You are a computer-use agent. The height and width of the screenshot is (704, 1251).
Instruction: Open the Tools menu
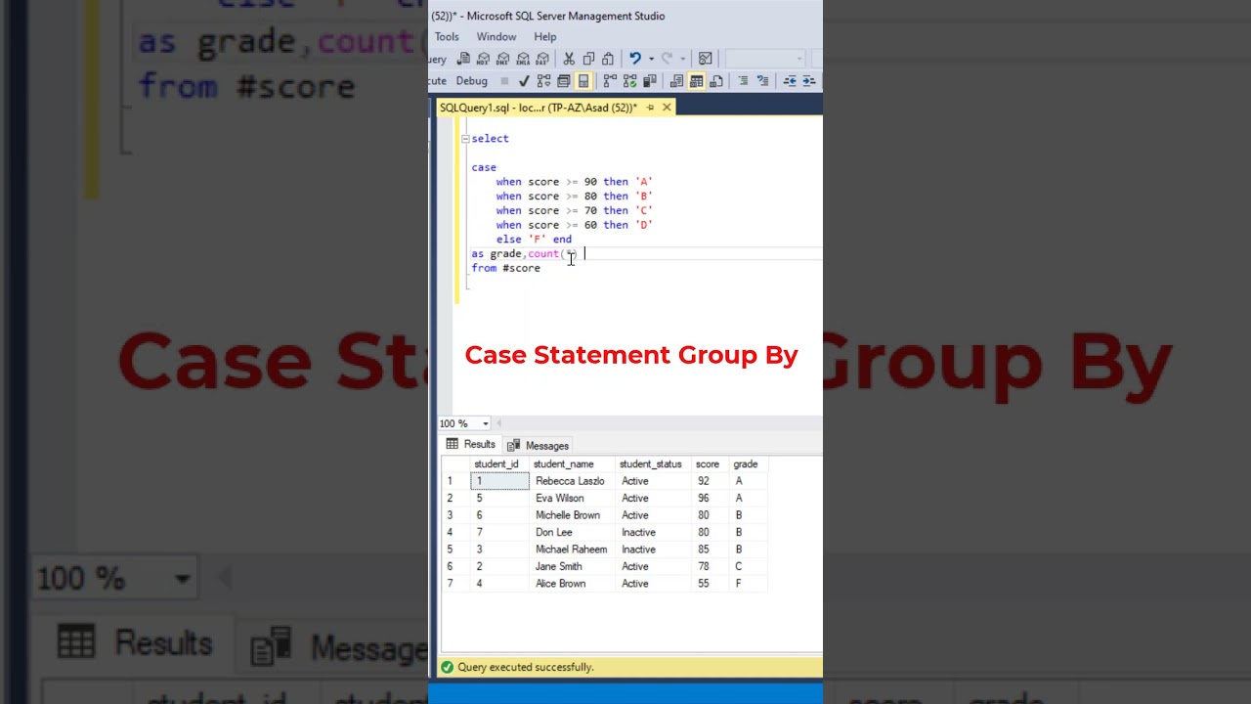tap(447, 37)
